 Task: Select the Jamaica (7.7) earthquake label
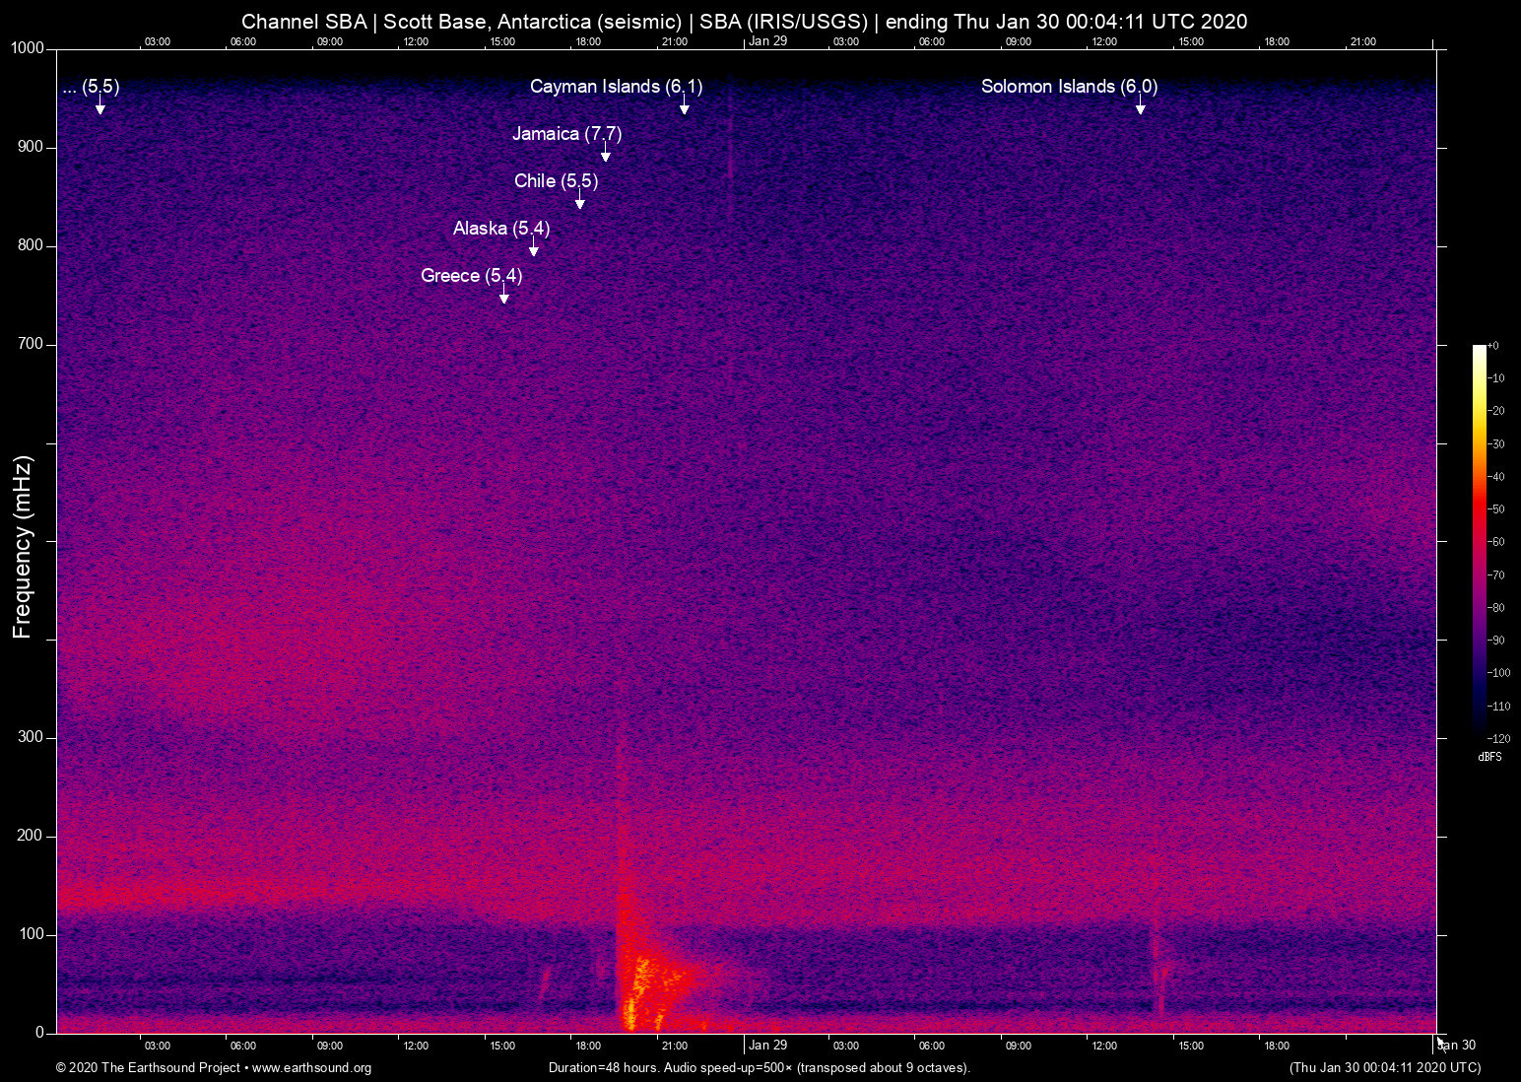tap(566, 134)
